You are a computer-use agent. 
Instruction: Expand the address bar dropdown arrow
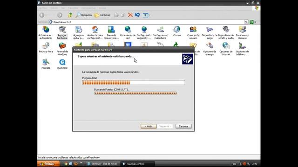point(246,22)
